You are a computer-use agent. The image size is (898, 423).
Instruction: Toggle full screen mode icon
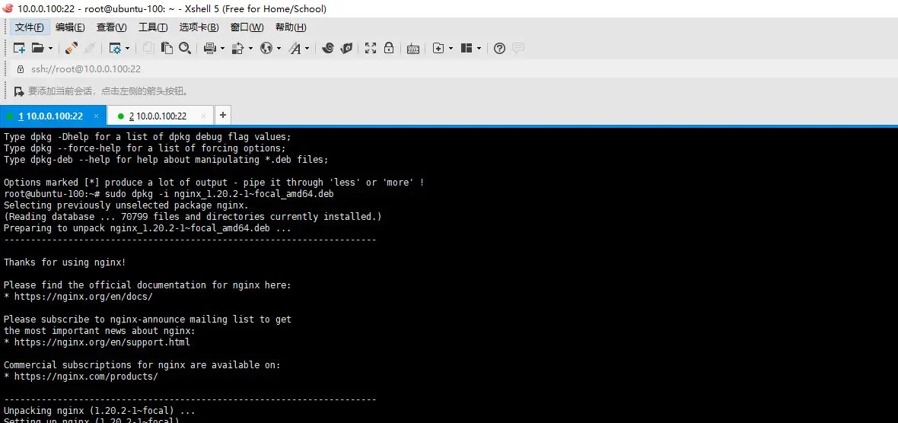tap(371, 48)
